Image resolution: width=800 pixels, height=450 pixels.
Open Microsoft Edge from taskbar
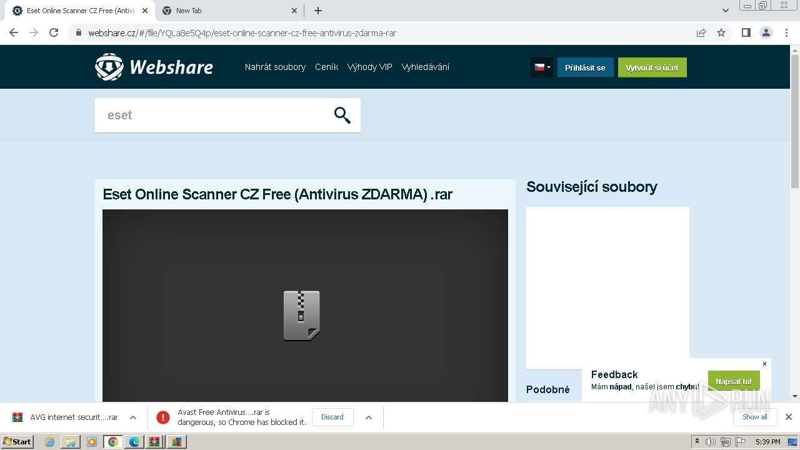tap(134, 442)
